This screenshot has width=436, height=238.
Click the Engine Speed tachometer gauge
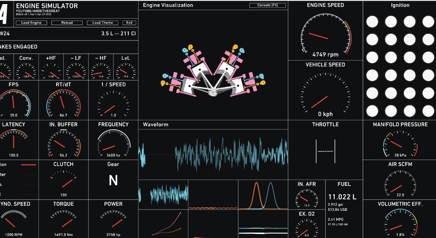point(325,36)
